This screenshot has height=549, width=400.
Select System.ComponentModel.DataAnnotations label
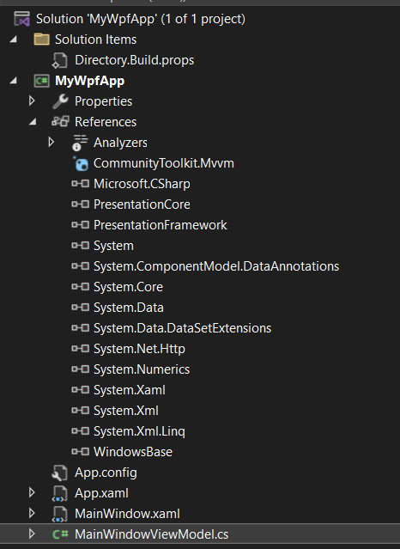click(216, 266)
